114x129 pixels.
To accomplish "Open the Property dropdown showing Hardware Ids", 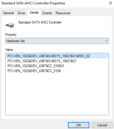I will 57,41.
